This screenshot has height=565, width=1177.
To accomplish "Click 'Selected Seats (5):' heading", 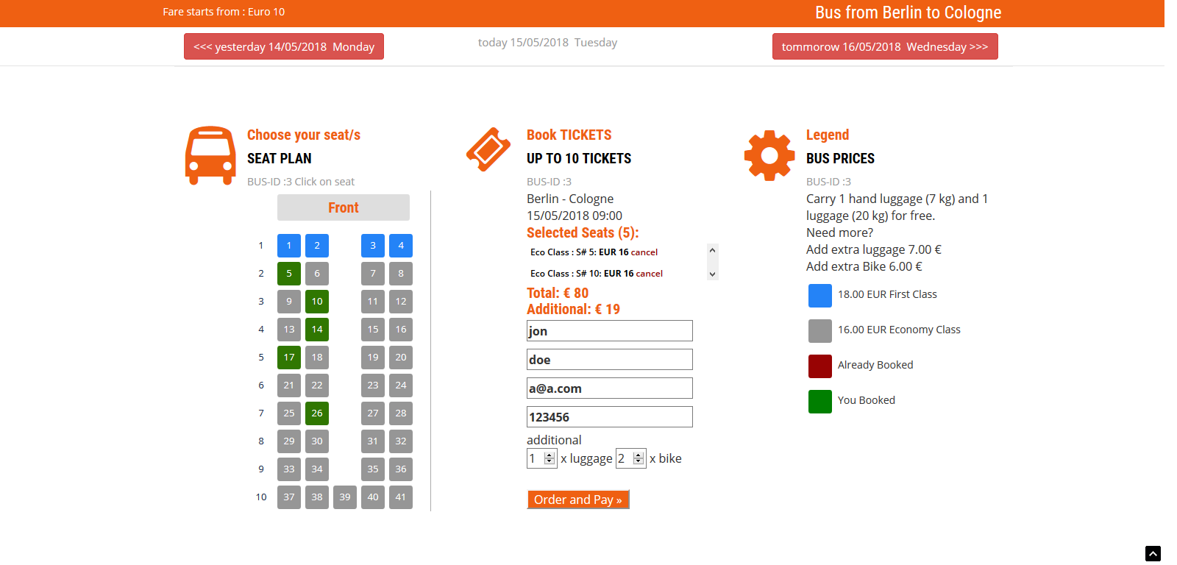I will coord(583,232).
